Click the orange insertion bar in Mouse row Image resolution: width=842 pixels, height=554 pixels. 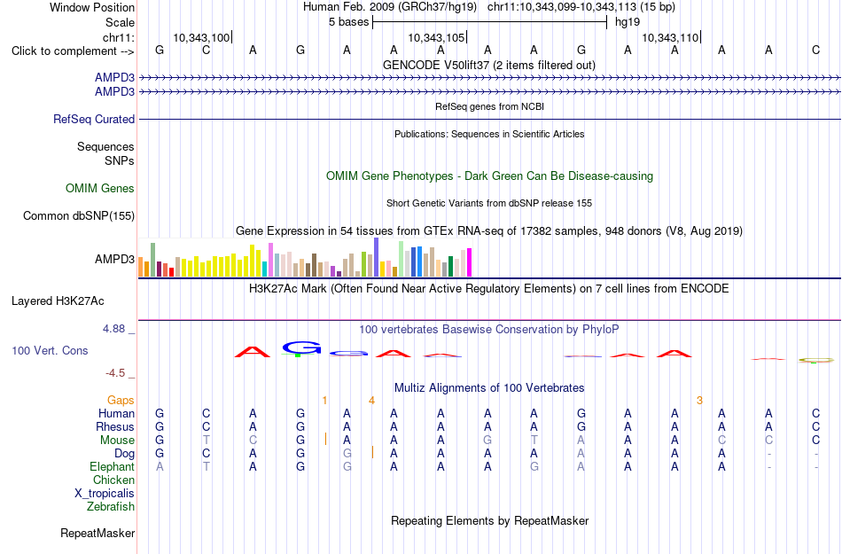point(325,439)
